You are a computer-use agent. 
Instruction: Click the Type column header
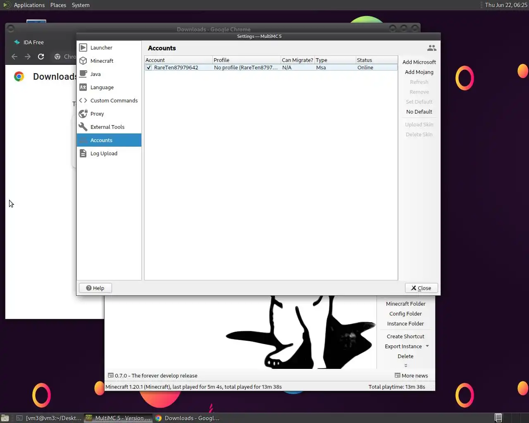[x=335, y=60]
